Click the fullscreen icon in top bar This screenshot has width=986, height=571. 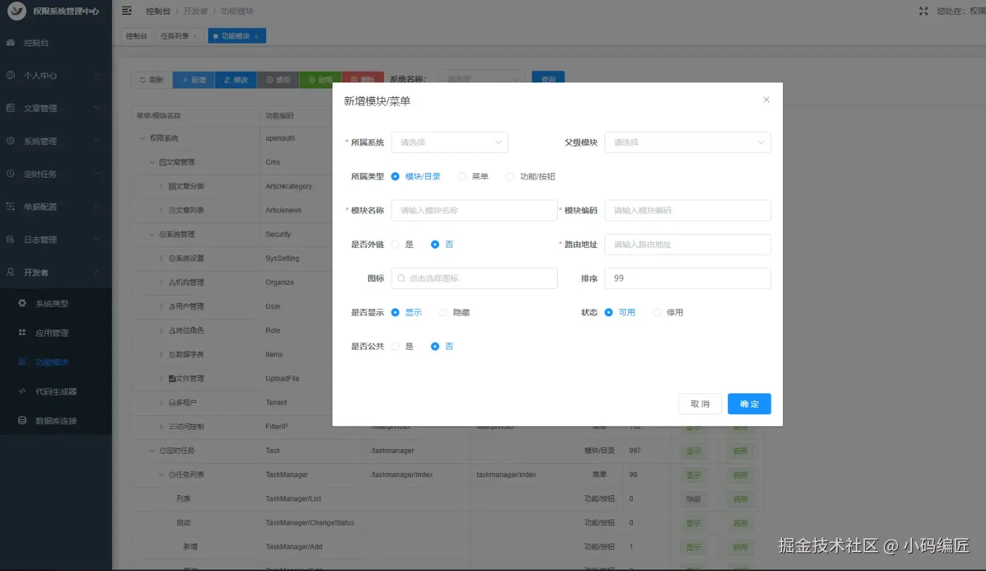(924, 11)
